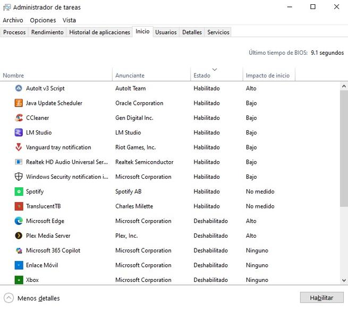This screenshot has width=348, height=309.
Task: Click the Windows Security shield icon
Action: pyautogui.click(x=19, y=177)
